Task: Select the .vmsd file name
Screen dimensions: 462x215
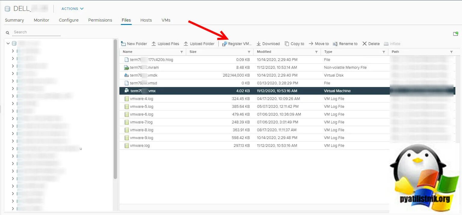Action: 143,83
